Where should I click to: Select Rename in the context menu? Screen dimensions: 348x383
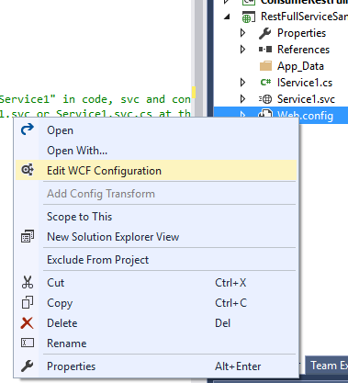[156, 344]
